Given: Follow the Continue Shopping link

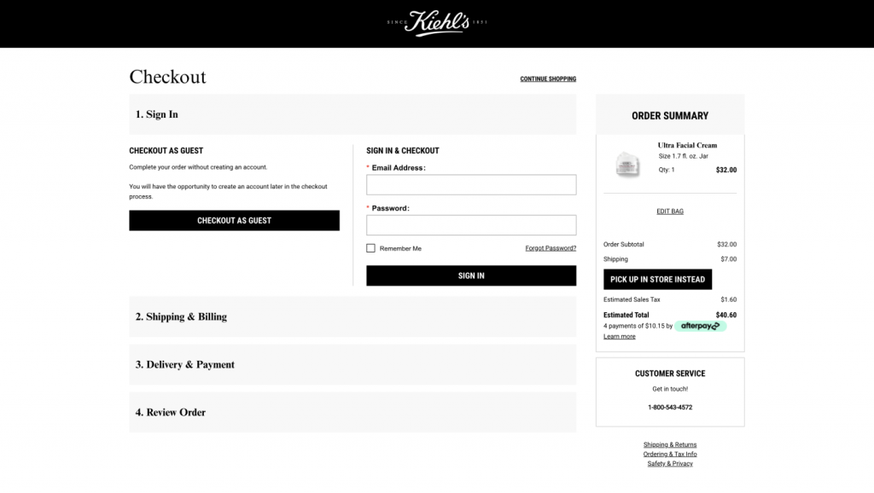Looking at the screenshot, I should coord(548,79).
